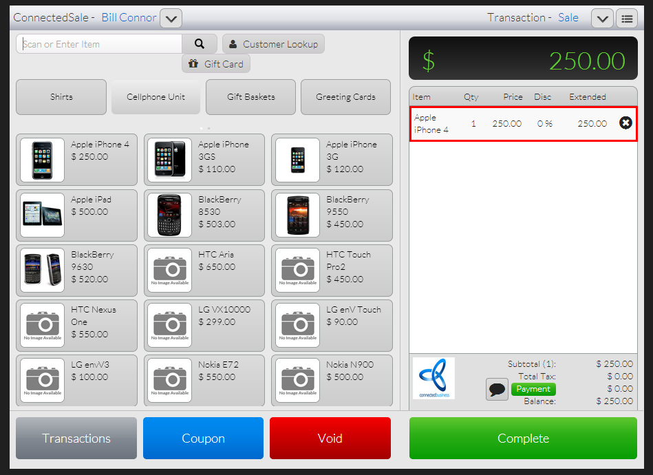The image size is (653, 475).
Task: Open the hamburger list menu icon
Action: pos(627,19)
